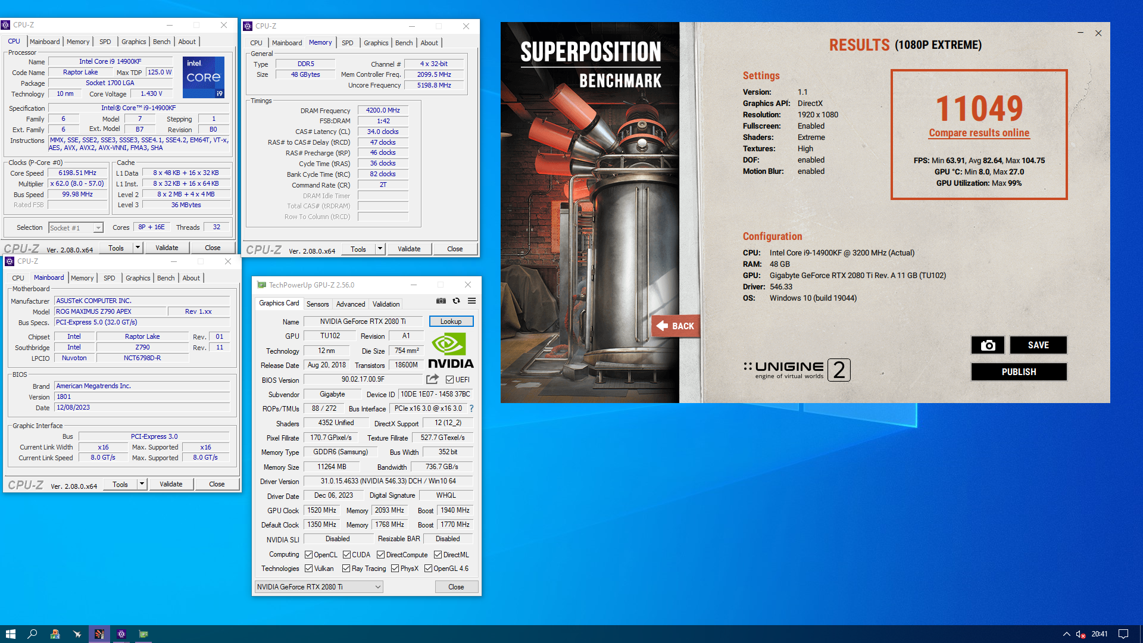Screen dimensions: 1143x643
Task: Expand Tools arrow in CPU-Z Memory window
Action: click(380, 249)
